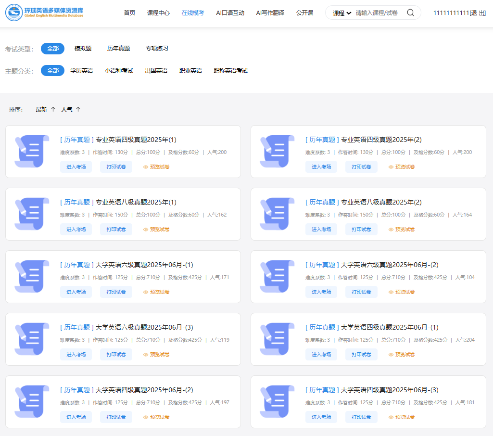Focus the course search input field

pos(378,13)
